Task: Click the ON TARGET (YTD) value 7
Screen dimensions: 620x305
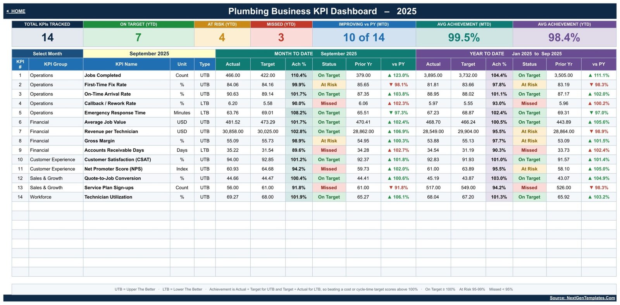Action: point(138,38)
